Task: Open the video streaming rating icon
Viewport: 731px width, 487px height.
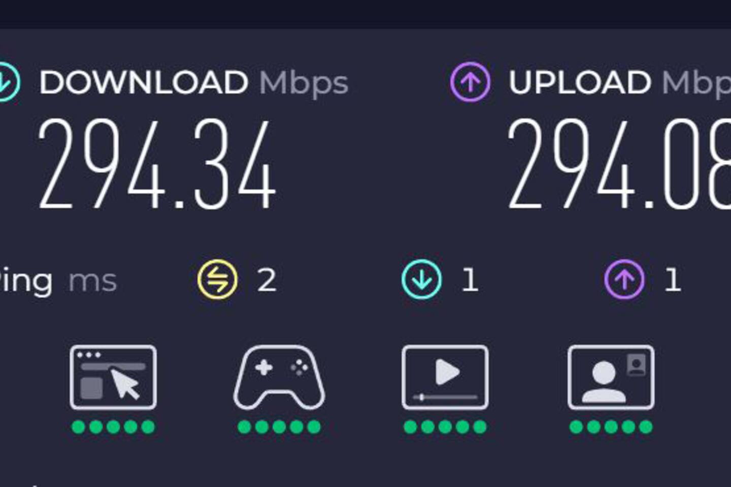Action: [445, 377]
